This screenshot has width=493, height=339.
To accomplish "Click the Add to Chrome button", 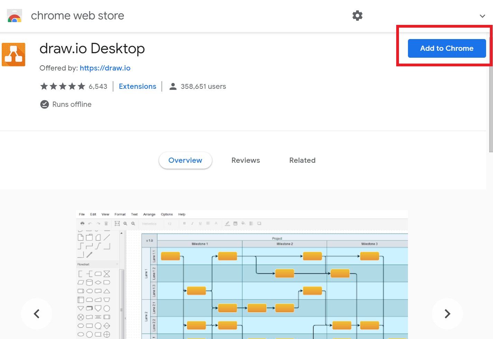I will 447,48.
